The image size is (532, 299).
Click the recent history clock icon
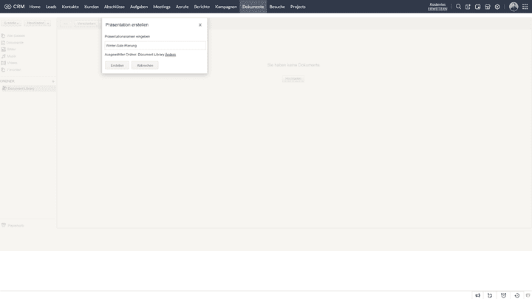pos(516,295)
